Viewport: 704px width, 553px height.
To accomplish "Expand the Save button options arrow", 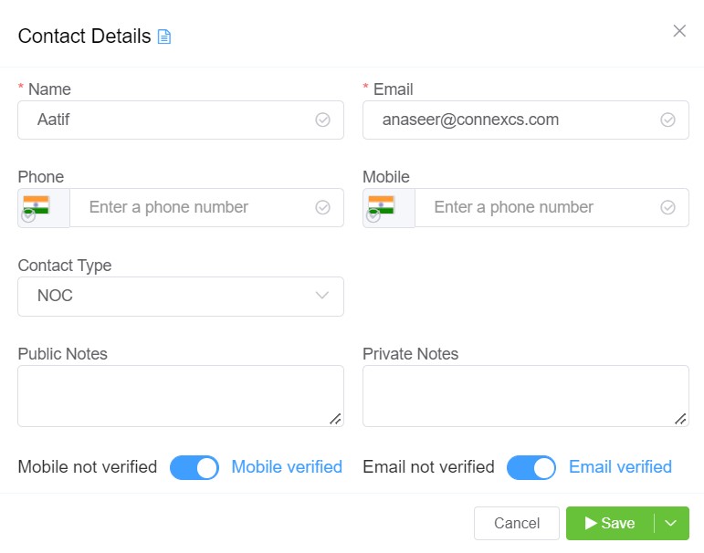I will (x=672, y=523).
